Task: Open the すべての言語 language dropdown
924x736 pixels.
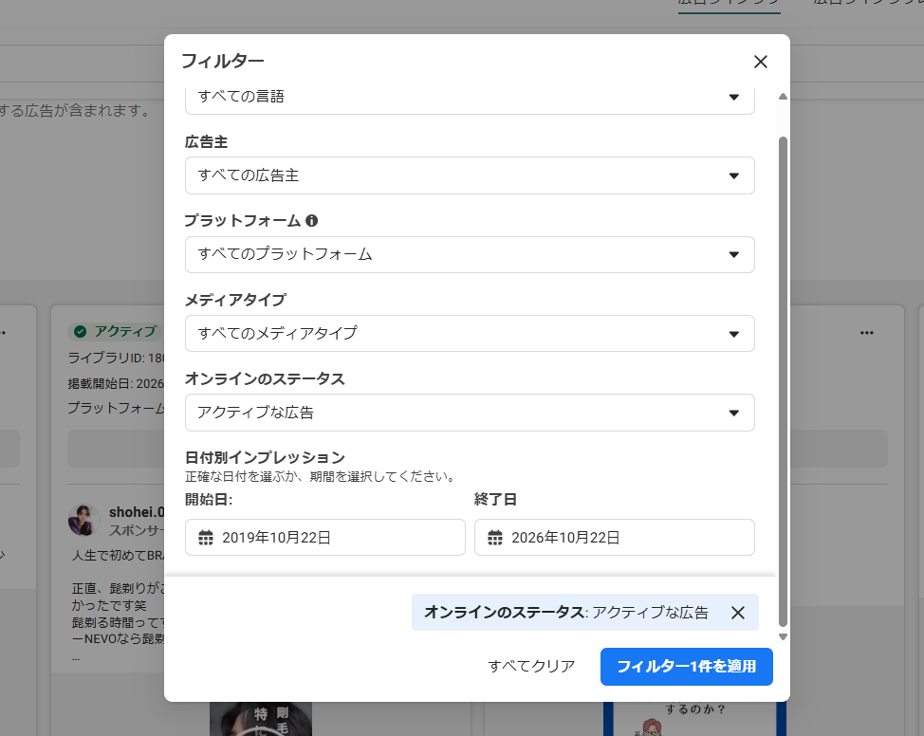Action: point(470,100)
